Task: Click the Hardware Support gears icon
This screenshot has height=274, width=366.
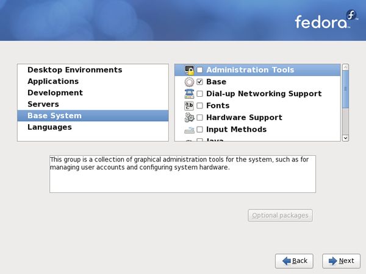Action: (189, 118)
